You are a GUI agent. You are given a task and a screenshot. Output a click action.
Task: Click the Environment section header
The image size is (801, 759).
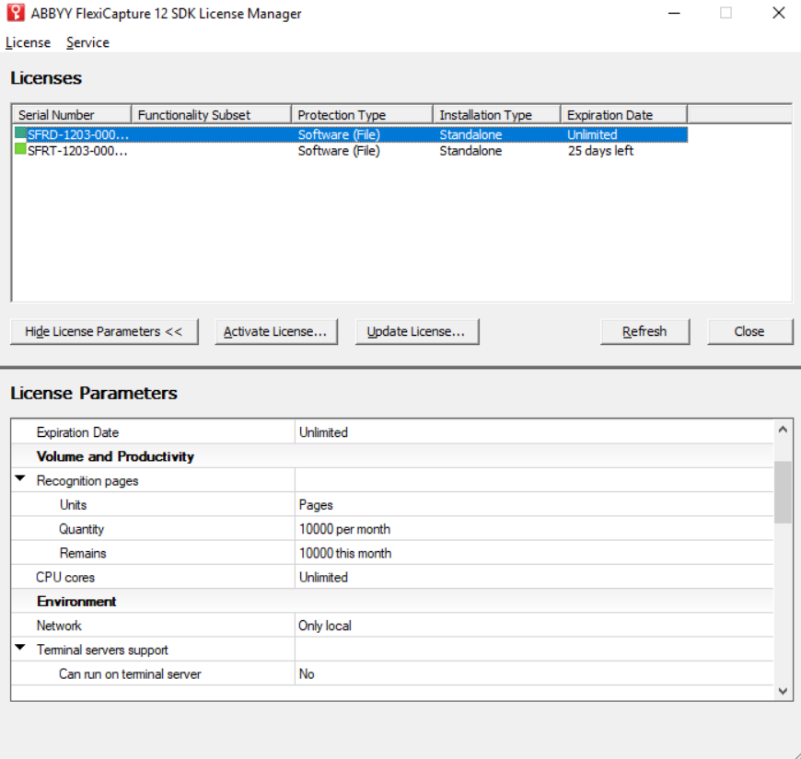coord(392,602)
